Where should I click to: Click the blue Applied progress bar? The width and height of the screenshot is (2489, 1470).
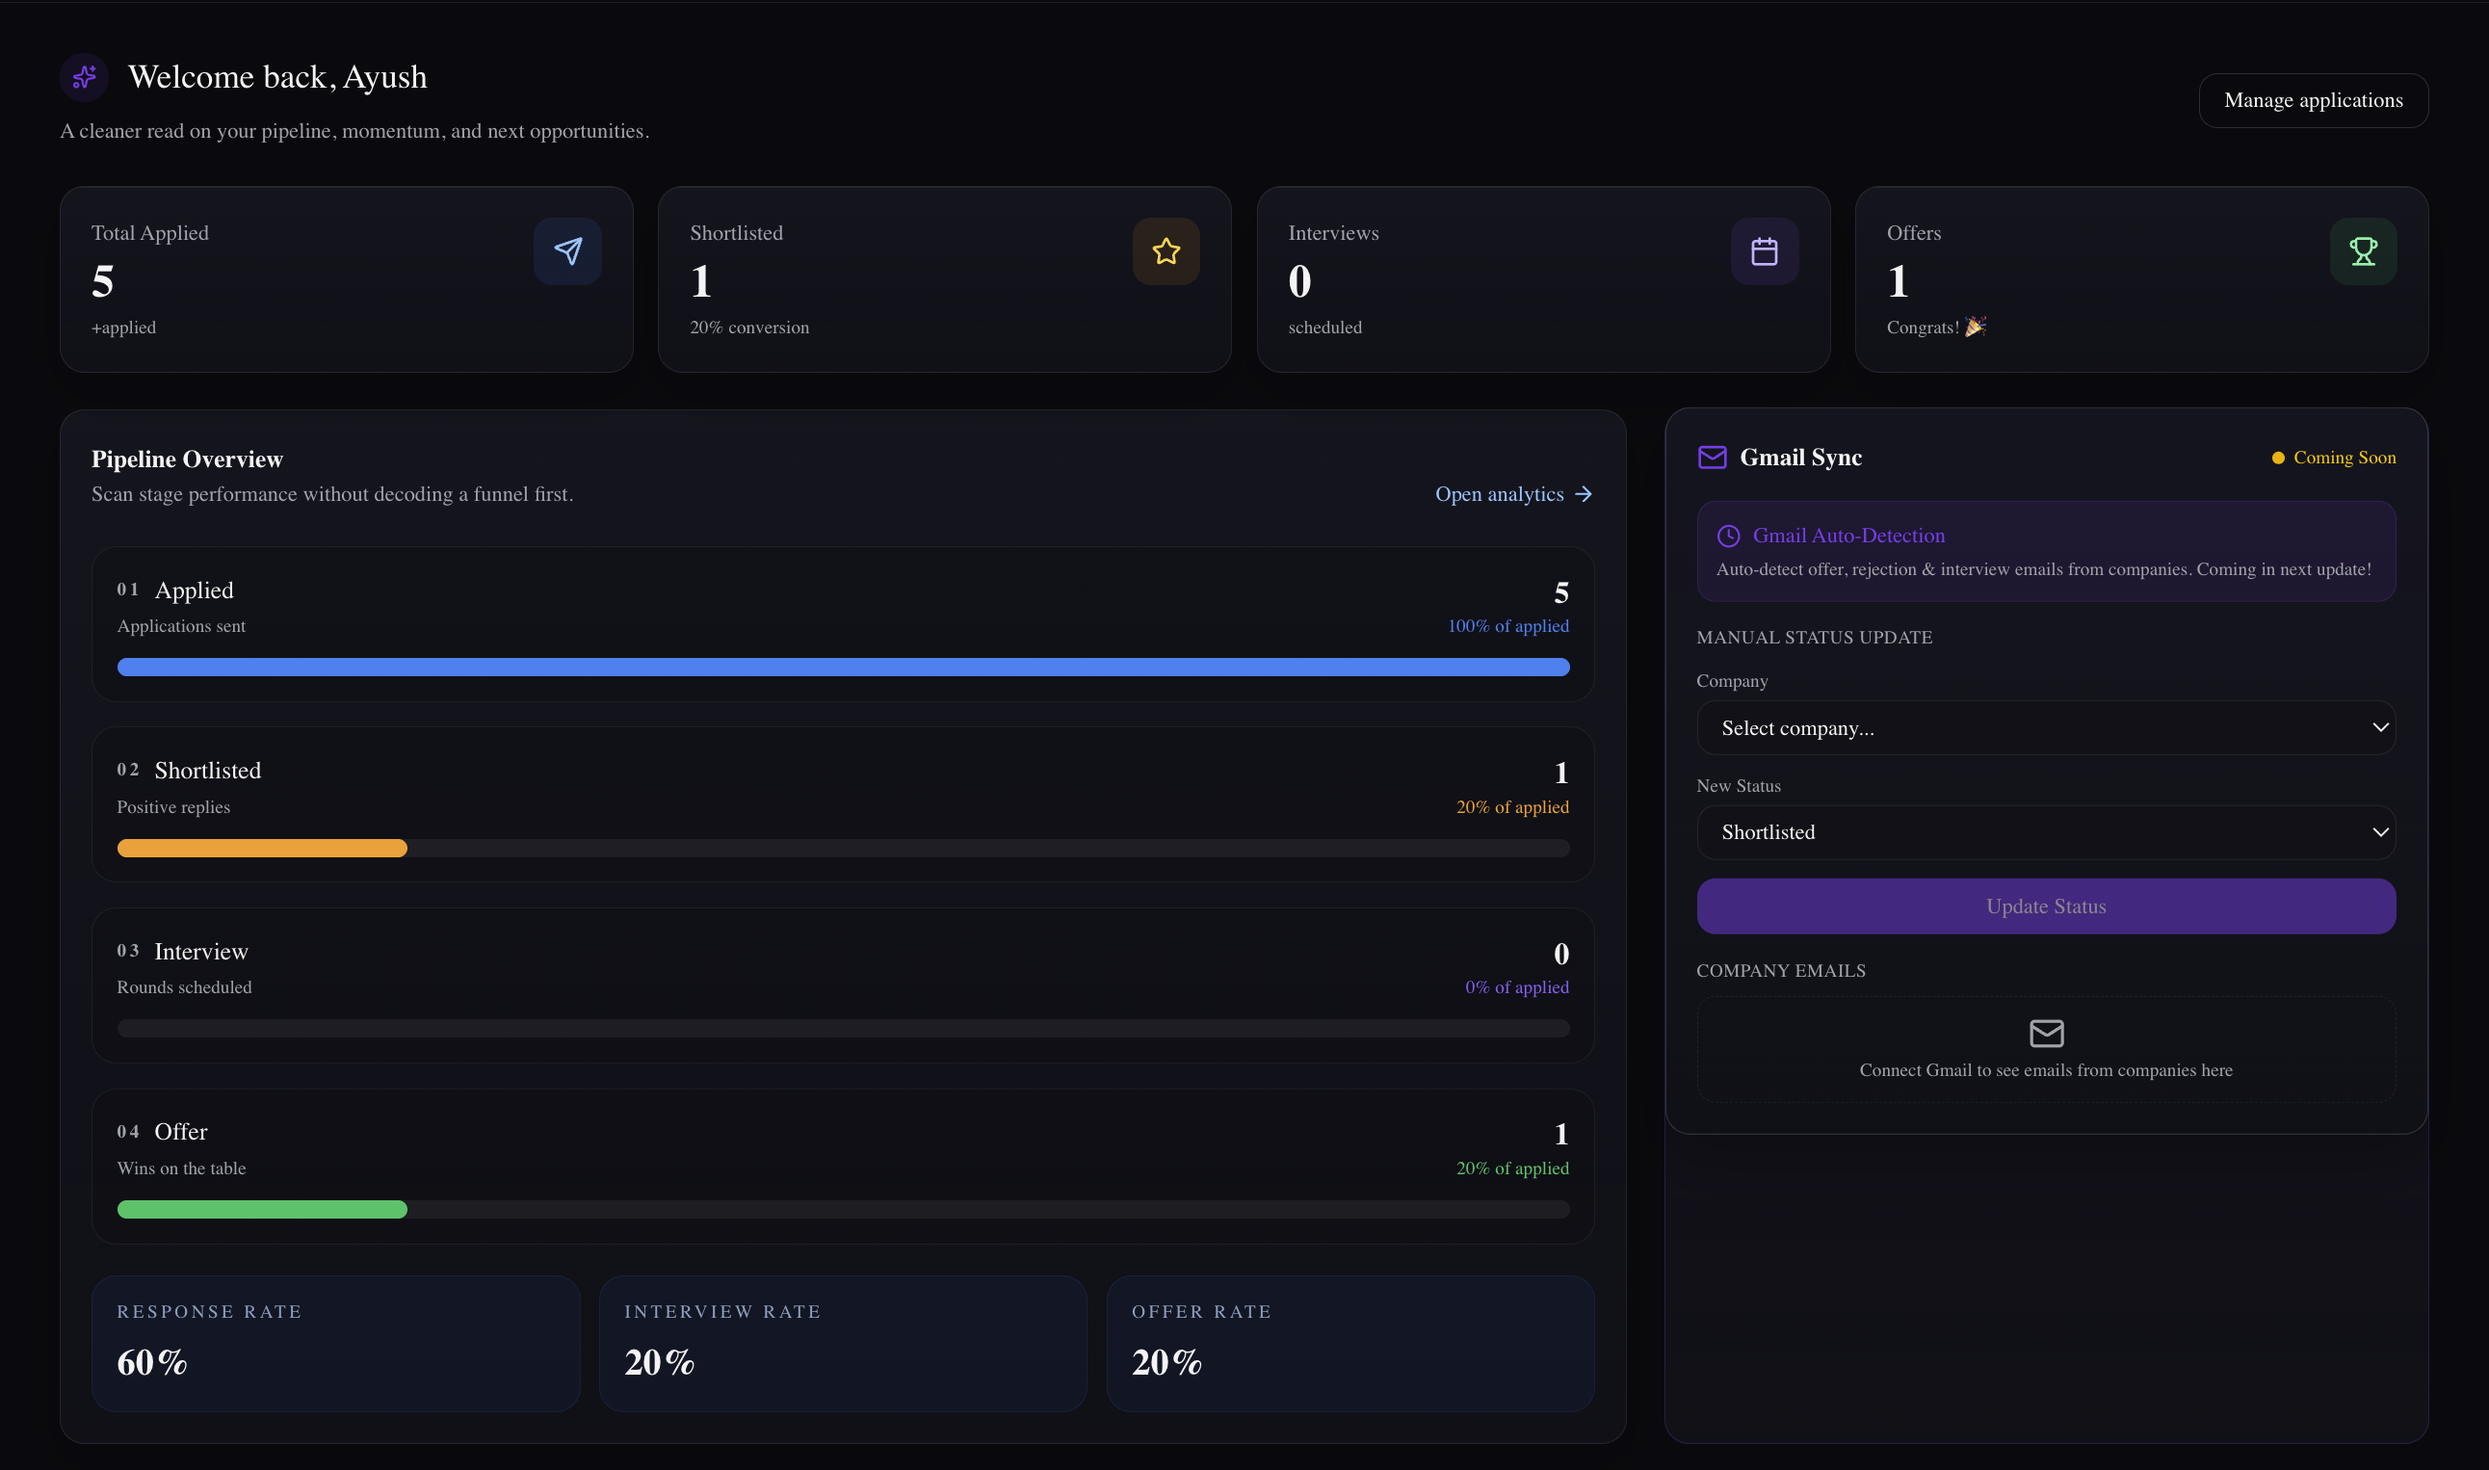pyautogui.click(x=843, y=667)
